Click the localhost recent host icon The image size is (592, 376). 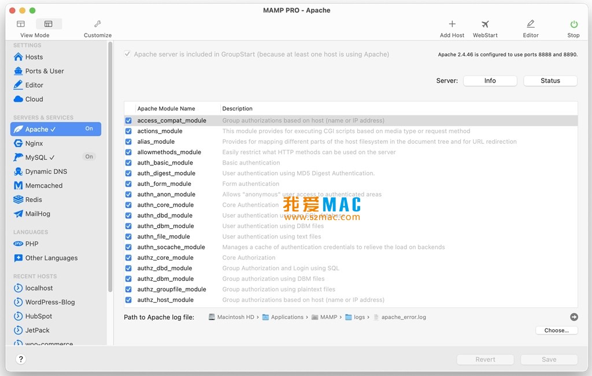point(18,288)
